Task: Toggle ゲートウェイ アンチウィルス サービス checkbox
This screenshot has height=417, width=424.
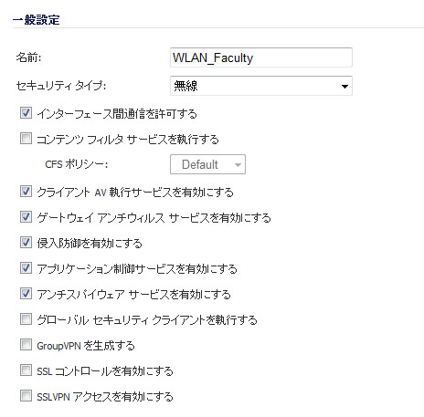Action: [x=26, y=217]
